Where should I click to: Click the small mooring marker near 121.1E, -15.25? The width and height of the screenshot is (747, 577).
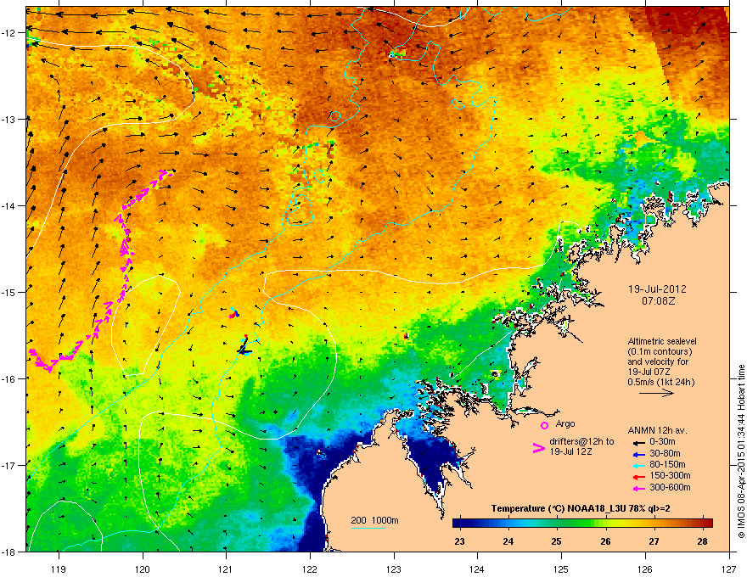coord(234,313)
